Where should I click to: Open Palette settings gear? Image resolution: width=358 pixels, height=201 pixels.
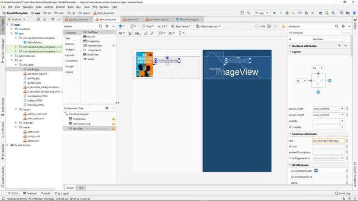click(x=107, y=26)
